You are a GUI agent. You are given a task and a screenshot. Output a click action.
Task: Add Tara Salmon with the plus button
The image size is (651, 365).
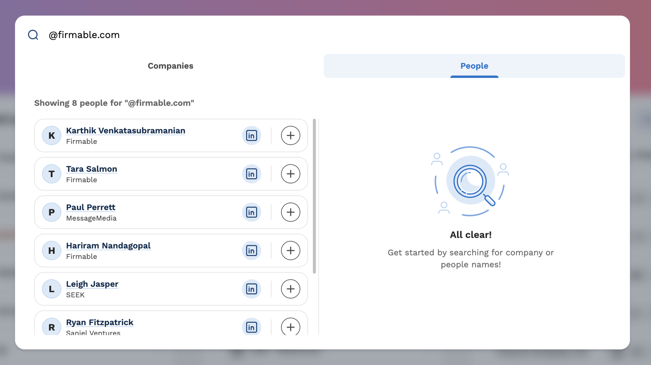pyautogui.click(x=290, y=174)
